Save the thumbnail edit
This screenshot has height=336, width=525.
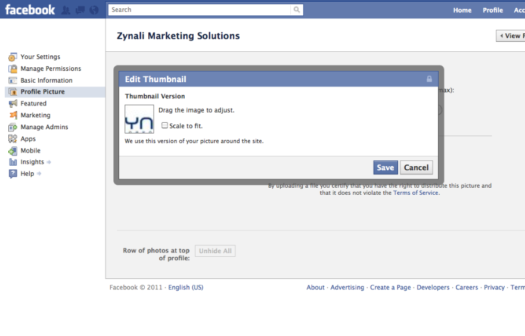(x=386, y=167)
